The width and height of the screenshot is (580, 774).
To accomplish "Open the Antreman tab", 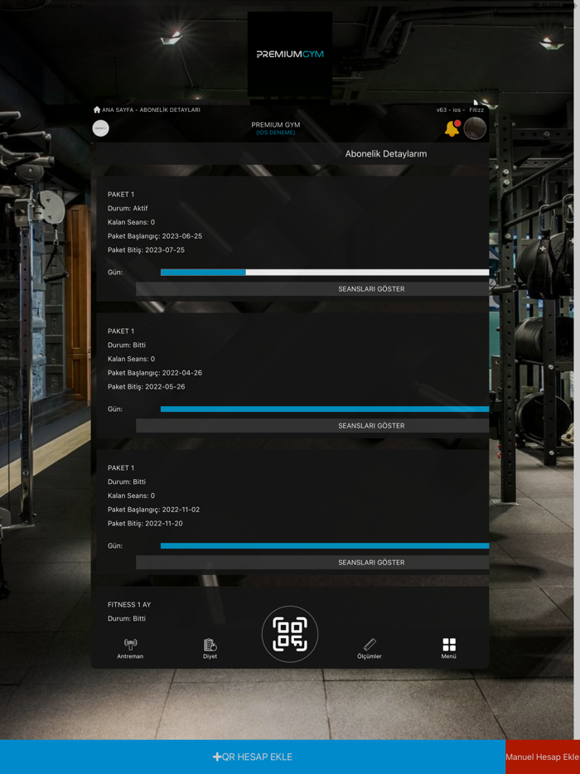I will [130, 649].
